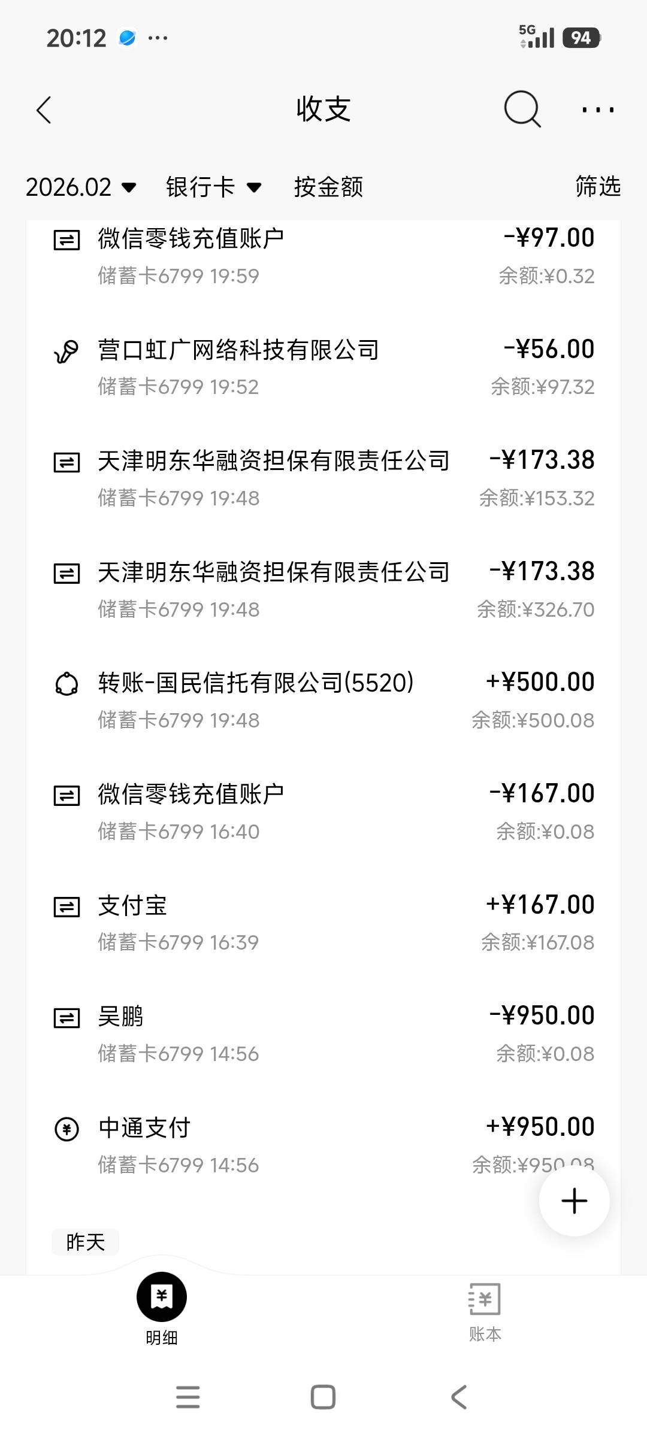647x1437 pixels.
Task: Tap the microphone icon beside 营口虹广网络科技有限公司
Action: [x=66, y=351]
